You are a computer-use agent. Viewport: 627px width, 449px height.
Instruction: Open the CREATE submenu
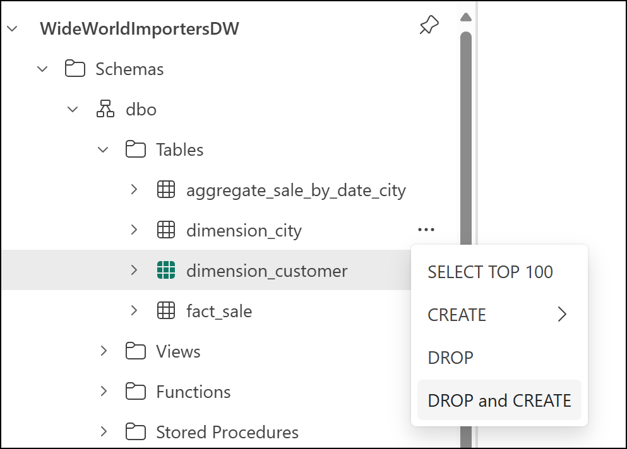pos(499,315)
